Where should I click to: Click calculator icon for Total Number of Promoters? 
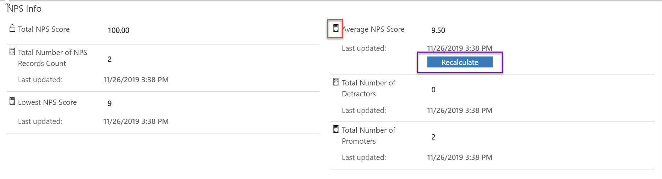336,129
